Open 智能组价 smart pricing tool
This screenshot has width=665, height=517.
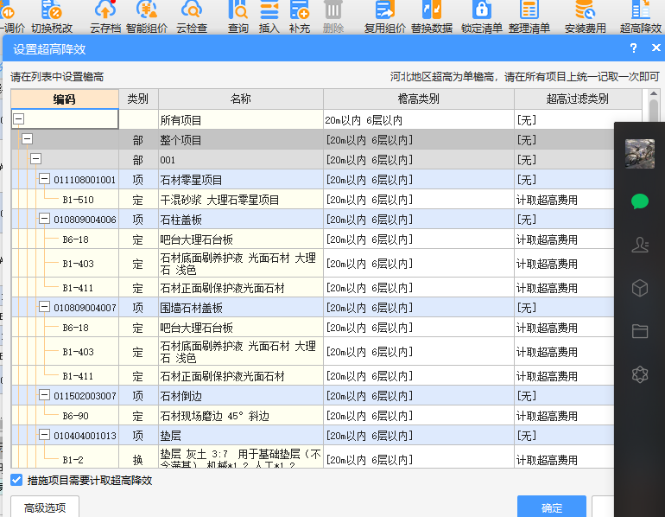click(x=147, y=17)
